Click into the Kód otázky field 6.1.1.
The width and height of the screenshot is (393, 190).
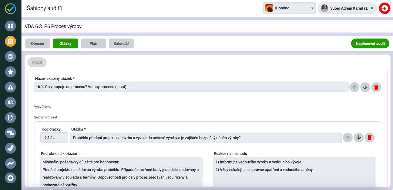pyautogui.click(x=54, y=138)
